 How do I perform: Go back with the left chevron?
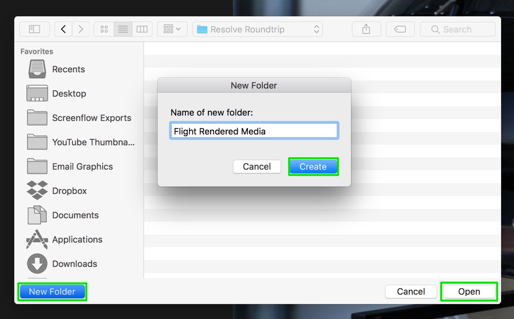63,29
